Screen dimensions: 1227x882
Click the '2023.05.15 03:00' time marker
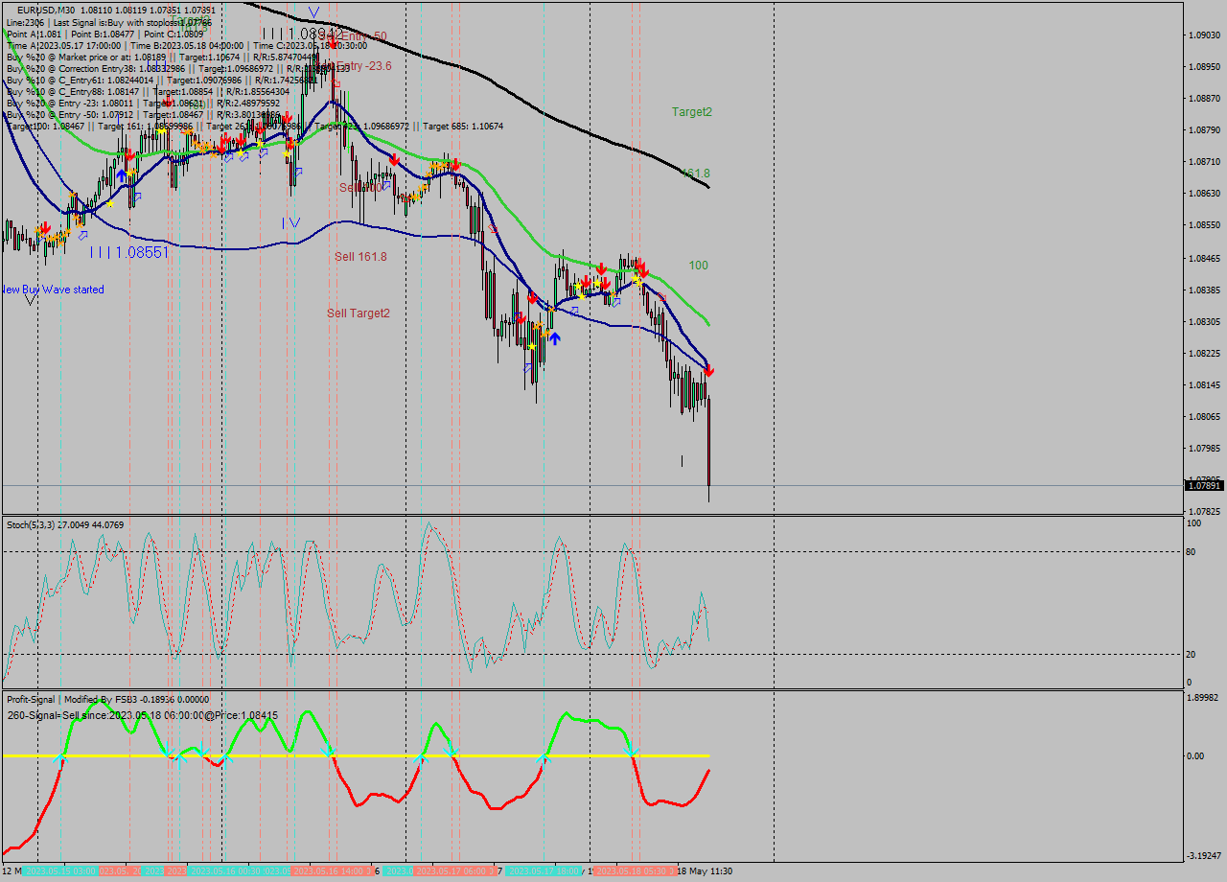point(60,870)
